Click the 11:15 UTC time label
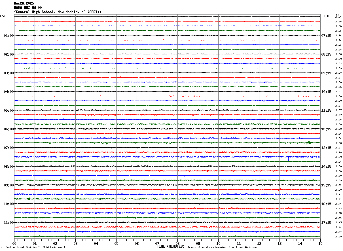 click(x=326, y=110)
